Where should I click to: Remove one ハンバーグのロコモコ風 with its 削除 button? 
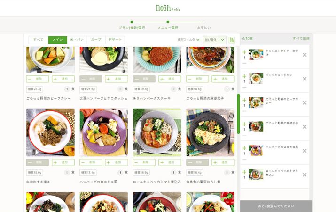pos(91,162)
